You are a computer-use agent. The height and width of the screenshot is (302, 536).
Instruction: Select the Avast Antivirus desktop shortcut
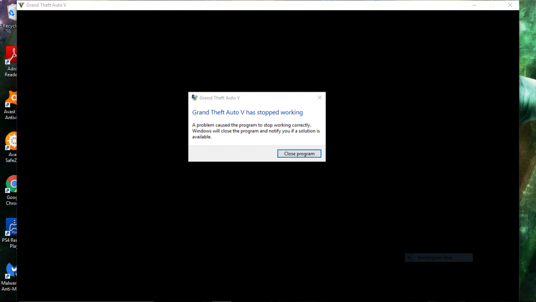pos(10,105)
